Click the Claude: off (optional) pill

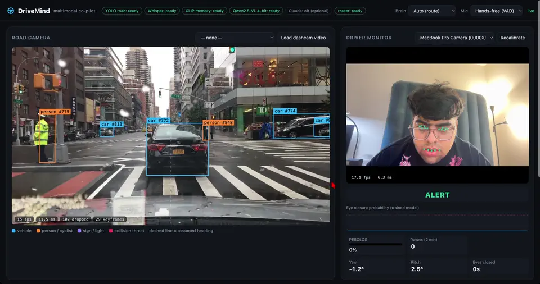pos(309,11)
